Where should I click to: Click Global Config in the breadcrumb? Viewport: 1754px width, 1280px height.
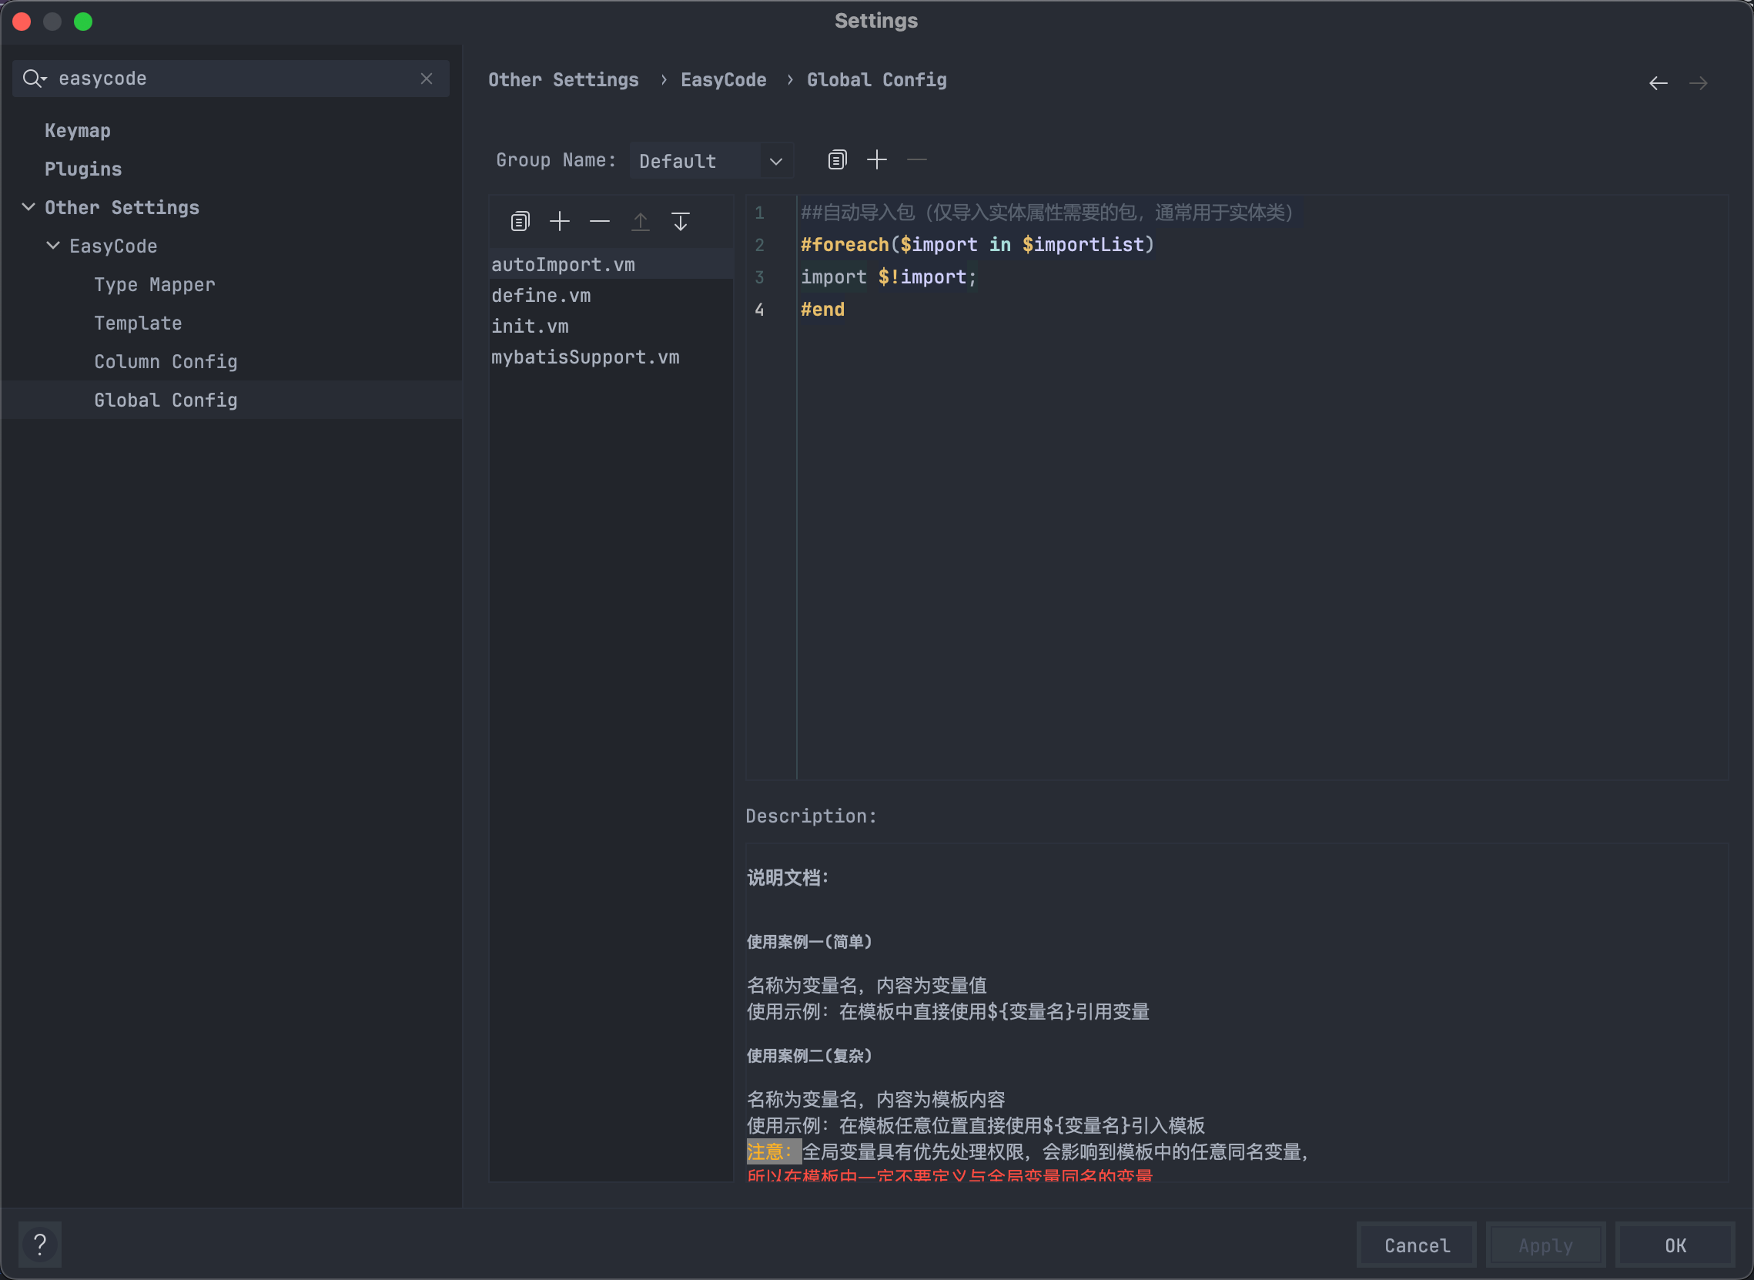click(876, 80)
